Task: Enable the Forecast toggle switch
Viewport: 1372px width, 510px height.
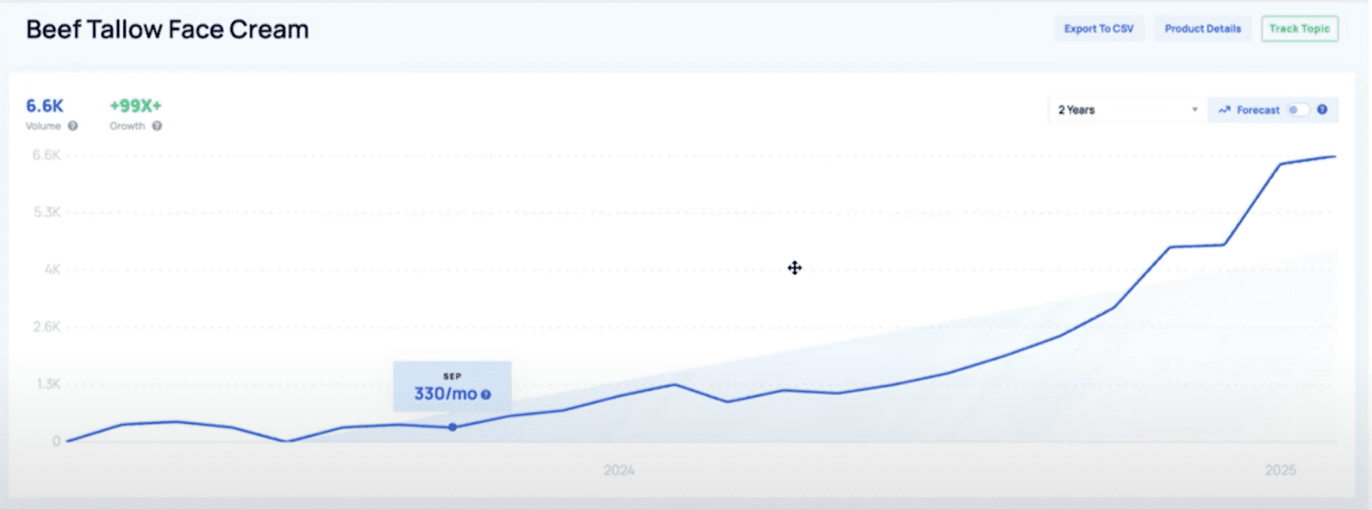Action: point(1297,110)
